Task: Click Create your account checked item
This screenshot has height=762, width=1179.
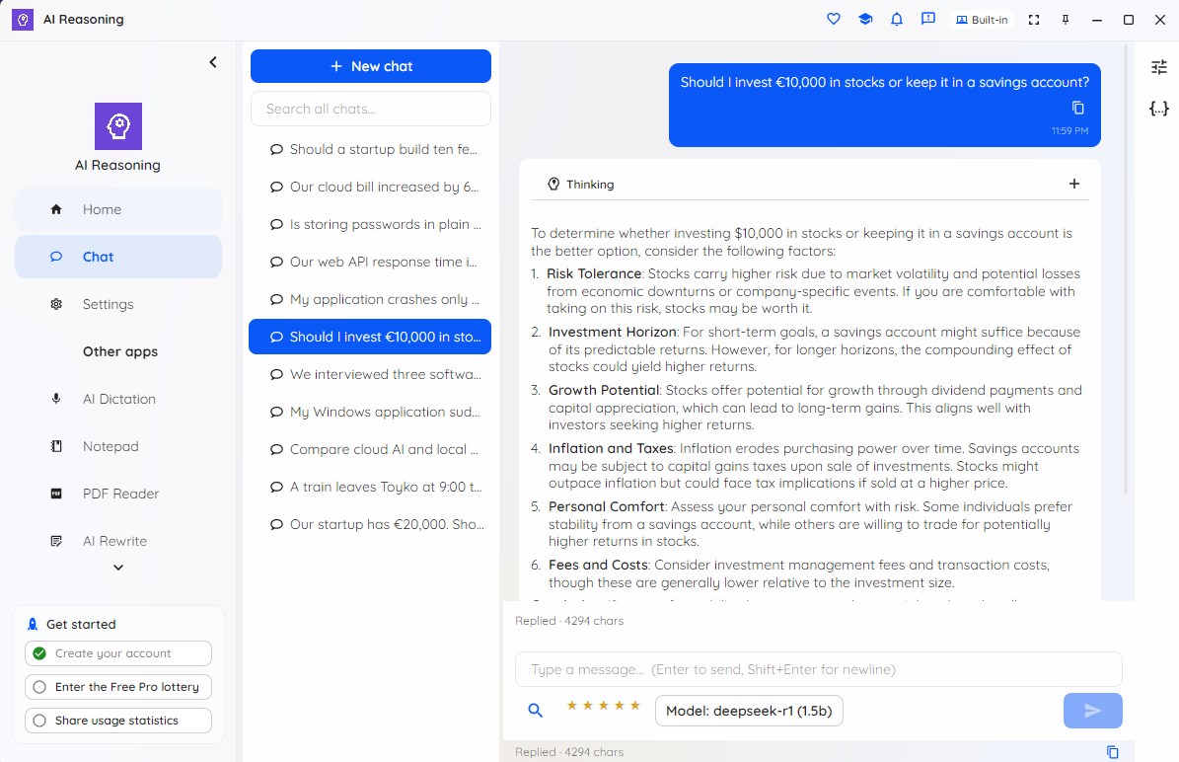Action: 118,652
